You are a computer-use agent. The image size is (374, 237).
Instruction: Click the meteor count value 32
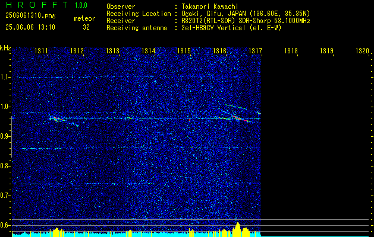tap(86, 27)
